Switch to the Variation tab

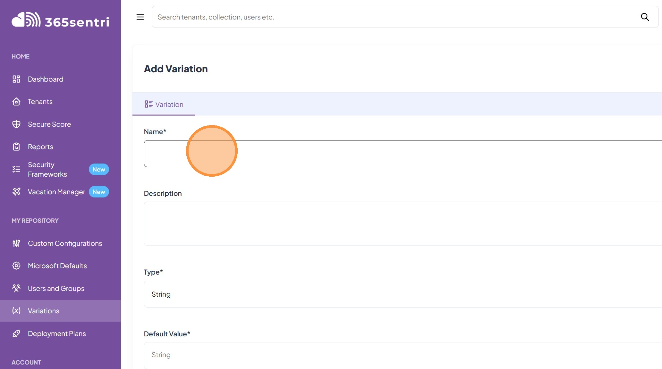click(164, 104)
